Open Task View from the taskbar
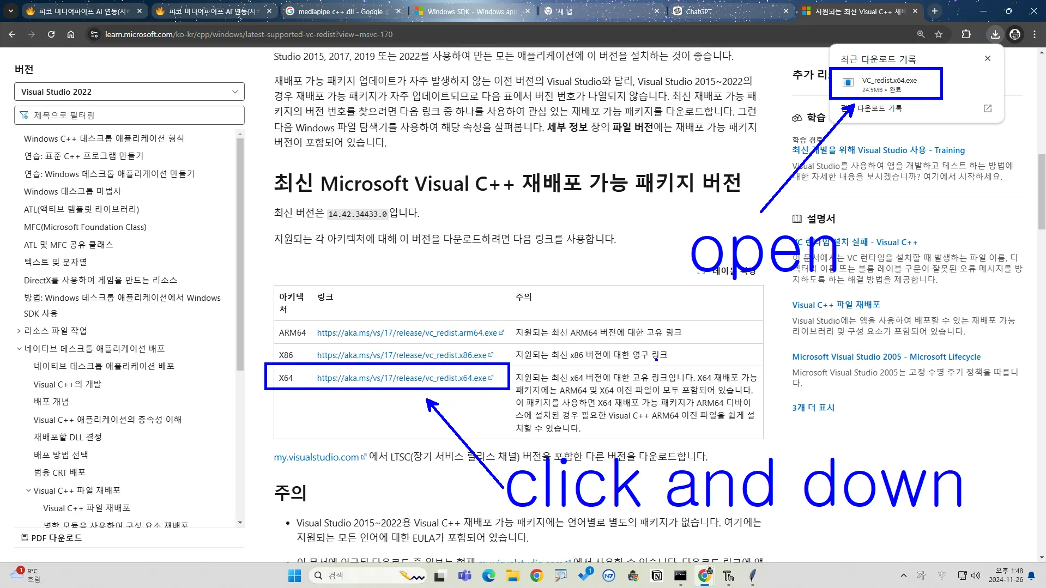 (440, 575)
